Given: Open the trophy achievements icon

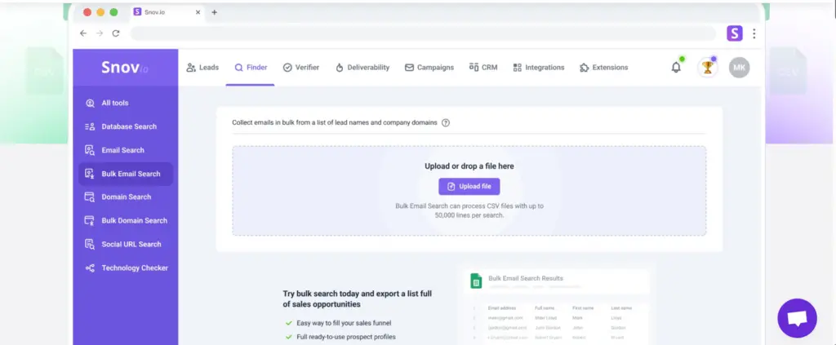Looking at the screenshot, I should point(708,67).
